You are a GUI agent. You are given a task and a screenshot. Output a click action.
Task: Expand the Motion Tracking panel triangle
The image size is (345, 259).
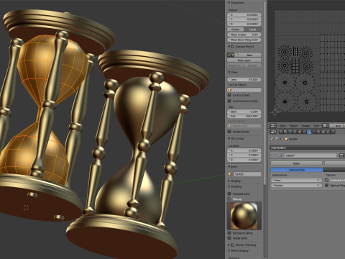point(229,245)
